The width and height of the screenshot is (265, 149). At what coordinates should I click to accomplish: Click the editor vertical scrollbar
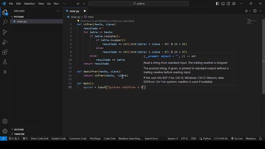(263, 56)
